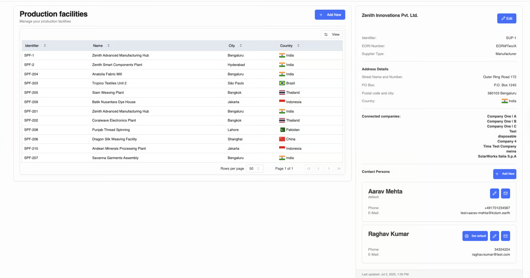The width and height of the screenshot is (530, 278).
Task: Open the Siam Weaving Plant row
Action: tap(108, 93)
